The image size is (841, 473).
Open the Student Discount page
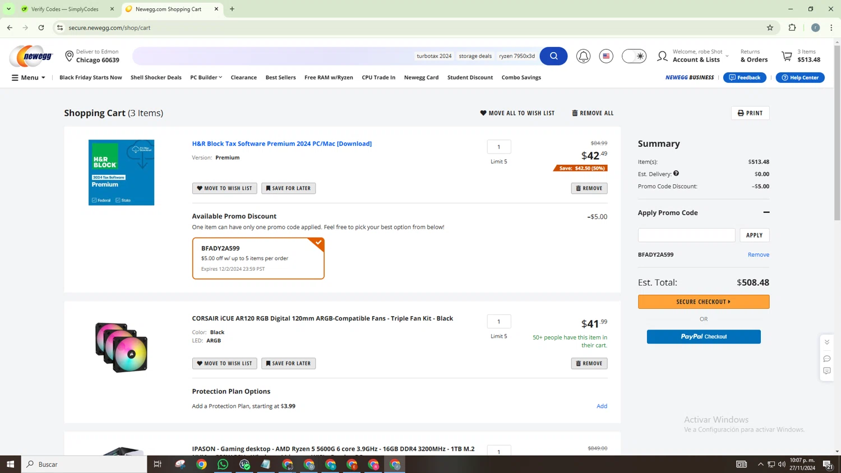click(x=470, y=77)
